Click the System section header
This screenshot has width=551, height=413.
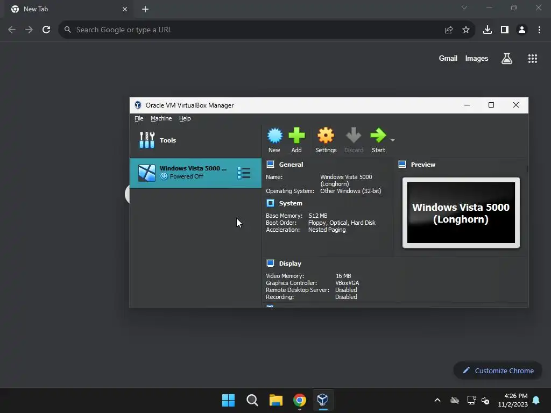[291, 203]
